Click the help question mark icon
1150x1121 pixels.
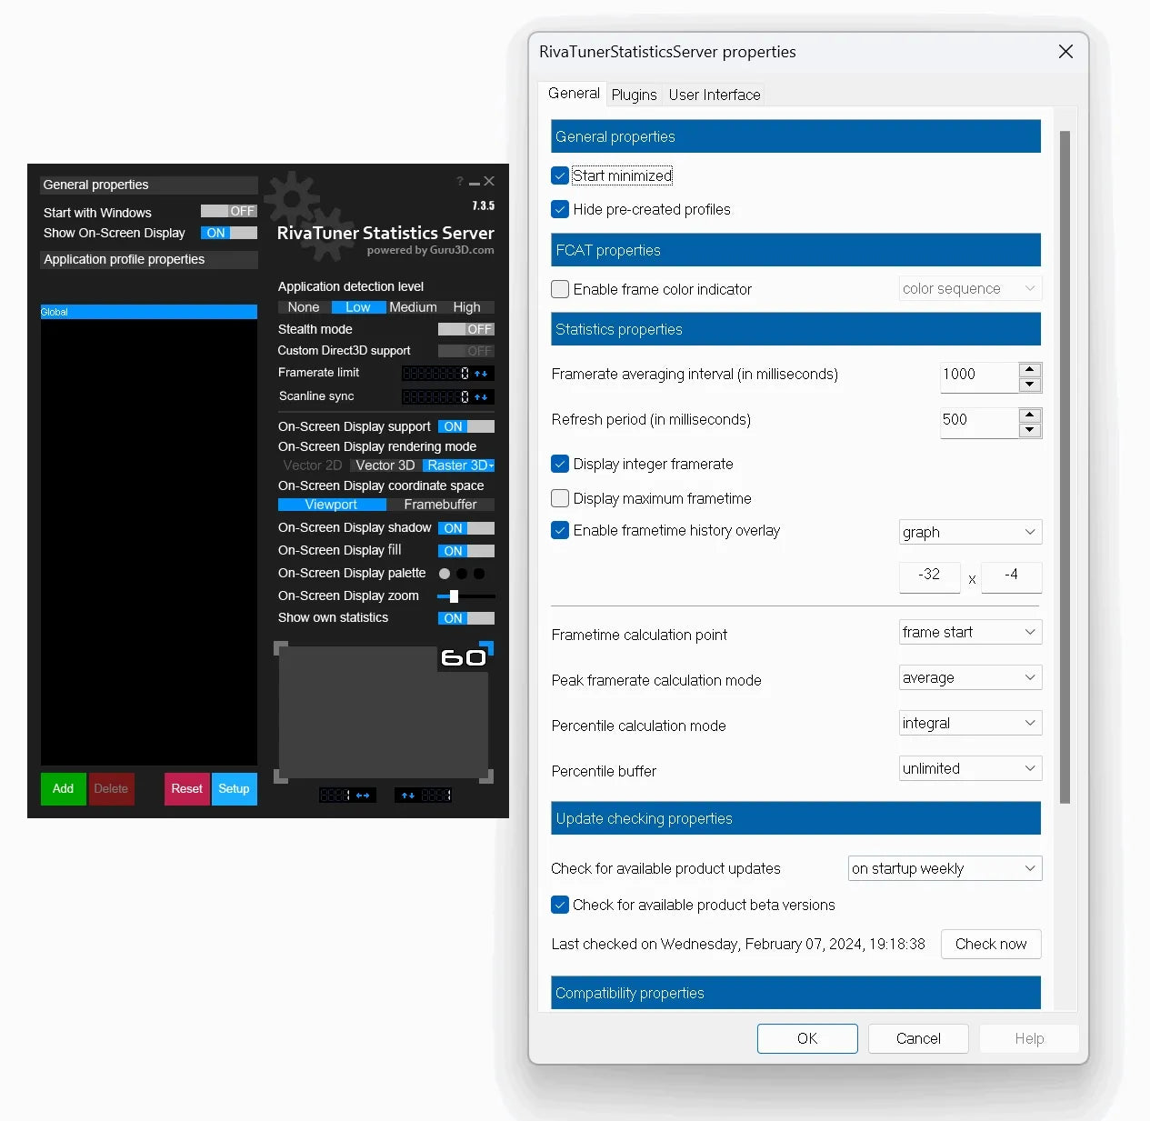pyautogui.click(x=459, y=181)
